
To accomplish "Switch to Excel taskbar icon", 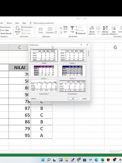I will coord(102,160).
